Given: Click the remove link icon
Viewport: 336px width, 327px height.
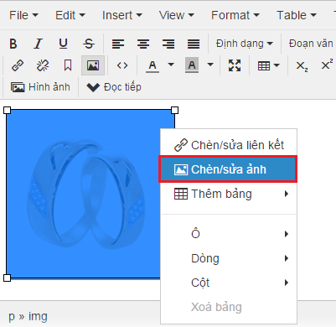Looking at the screenshot, I should (x=43, y=65).
